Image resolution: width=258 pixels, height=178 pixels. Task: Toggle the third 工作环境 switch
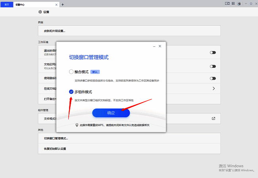pos(213,78)
